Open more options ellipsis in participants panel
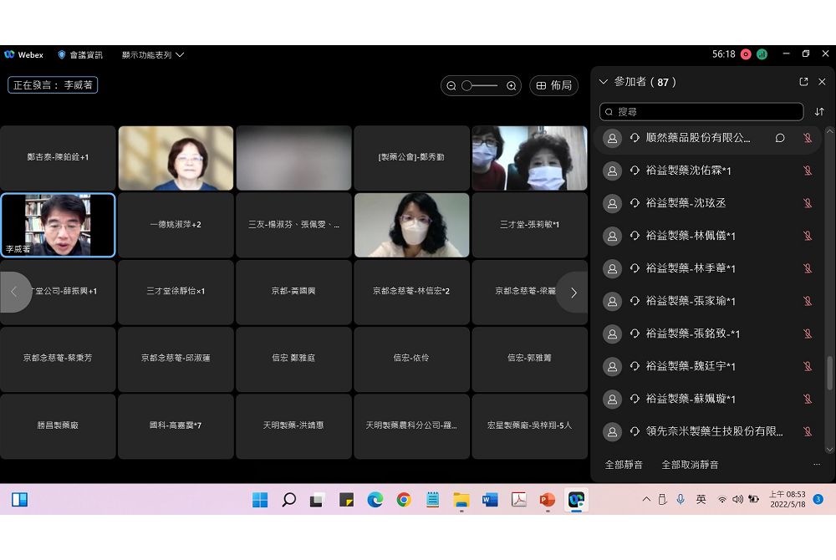The width and height of the screenshot is (836, 560). click(816, 465)
